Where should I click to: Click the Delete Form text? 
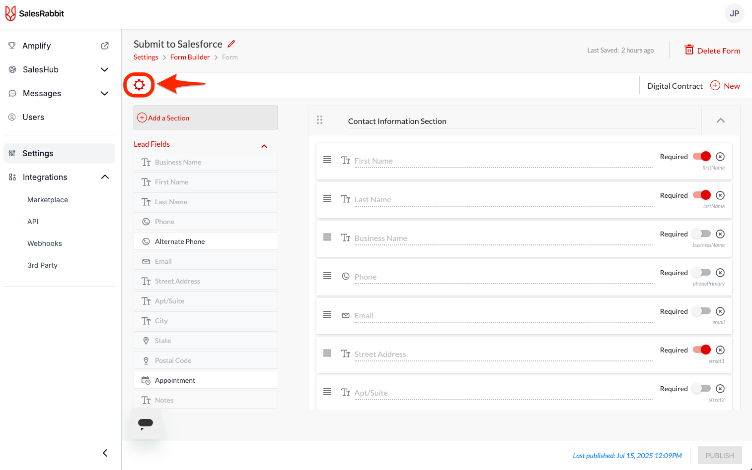[719, 51]
